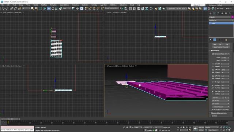234x132 pixels.
Task: Toggle the Cut Top checkbox
Action: pos(213,91)
